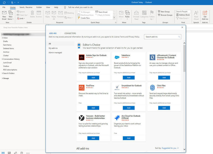Add the Yesware add-in
The image size is (213, 154).
click(93, 138)
